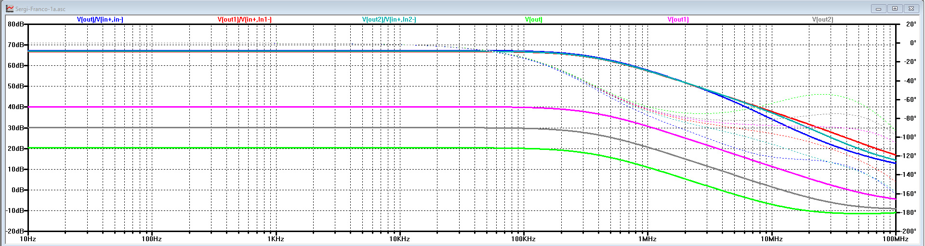
Task: Click the 30dB magnitude axis label
Action: pyautogui.click(x=15, y=128)
